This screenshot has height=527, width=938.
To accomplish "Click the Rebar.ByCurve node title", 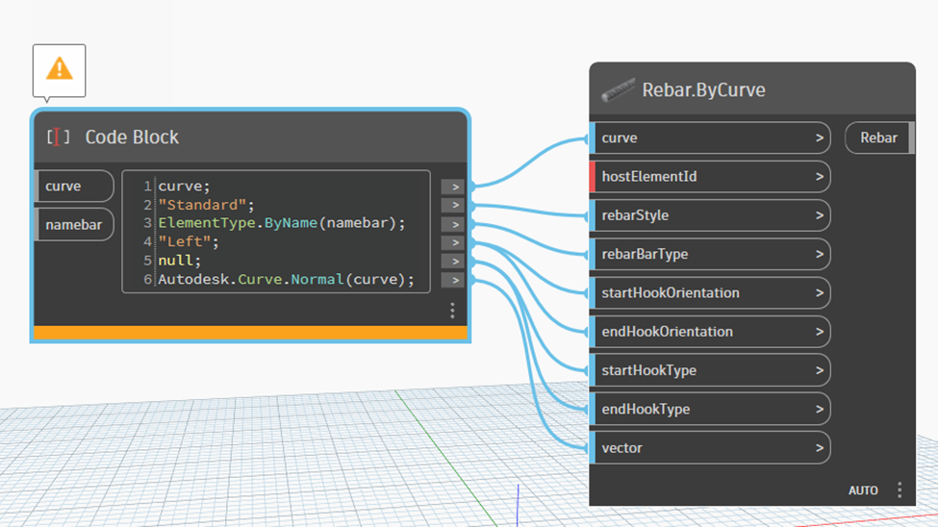I will (x=703, y=89).
